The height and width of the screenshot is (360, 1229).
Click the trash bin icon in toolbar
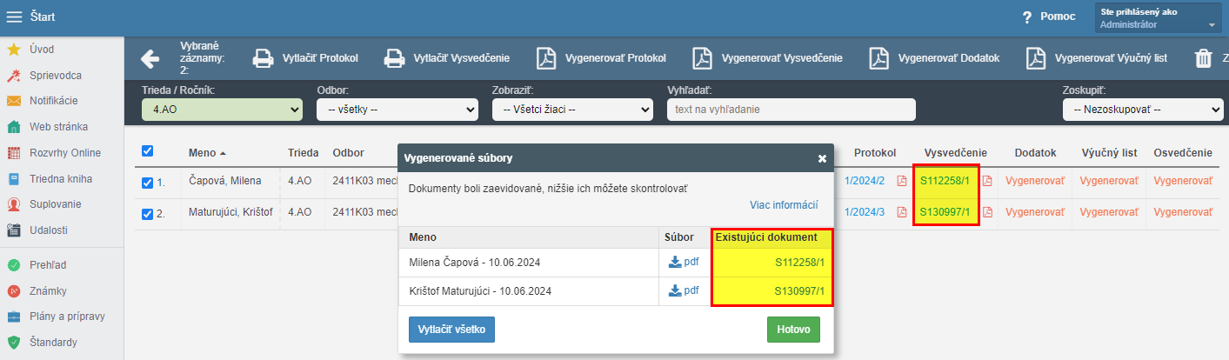pos(1204,58)
